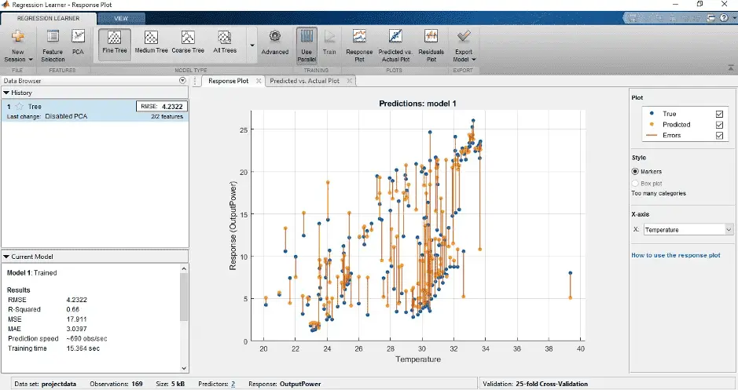
Task: Select the Box plot style radio button
Action: pyautogui.click(x=635, y=184)
